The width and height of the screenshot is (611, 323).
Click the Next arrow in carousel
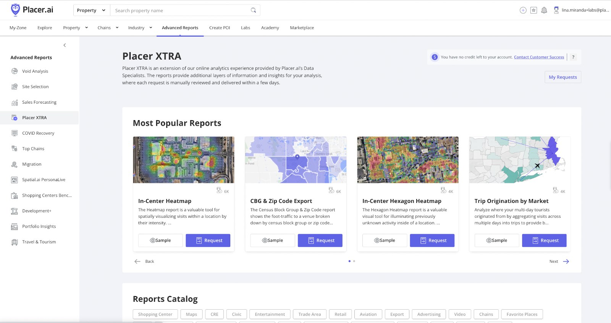pyautogui.click(x=566, y=262)
